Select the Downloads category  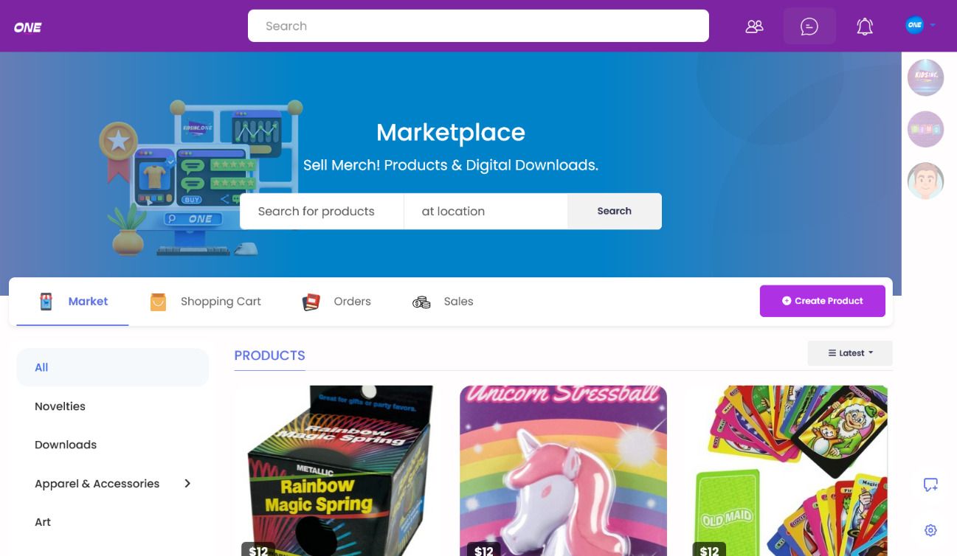(x=66, y=445)
